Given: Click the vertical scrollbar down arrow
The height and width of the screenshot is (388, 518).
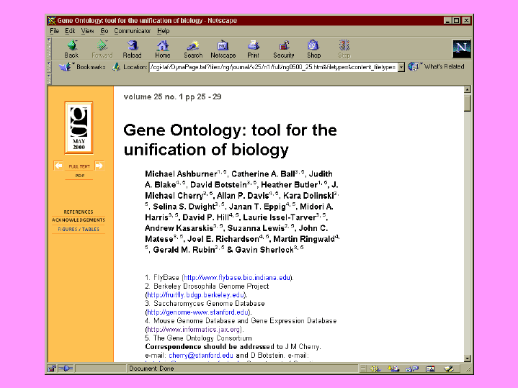Looking at the screenshot, I should click(x=467, y=358).
